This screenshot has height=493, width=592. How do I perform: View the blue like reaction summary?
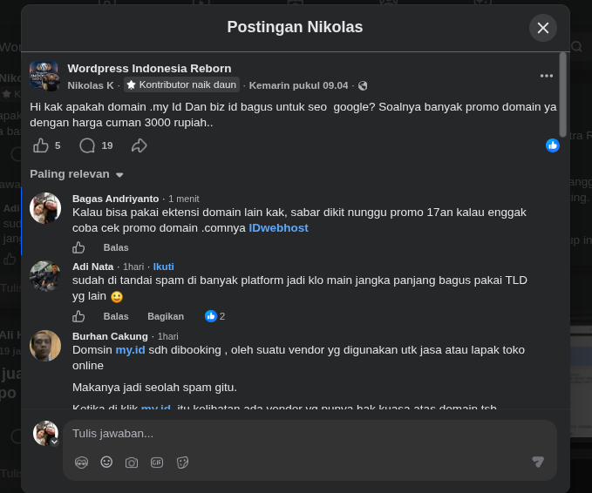click(x=553, y=145)
